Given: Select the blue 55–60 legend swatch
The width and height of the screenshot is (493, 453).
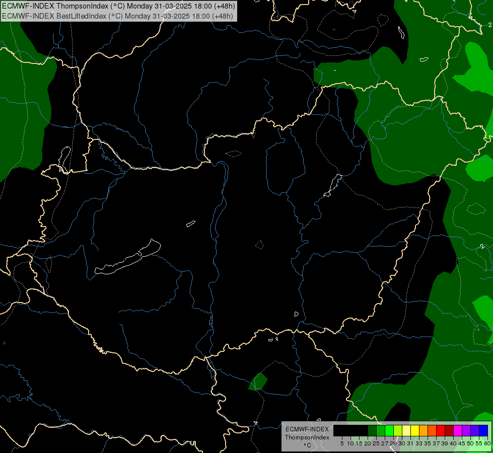Looking at the screenshot, I should click(x=483, y=430).
